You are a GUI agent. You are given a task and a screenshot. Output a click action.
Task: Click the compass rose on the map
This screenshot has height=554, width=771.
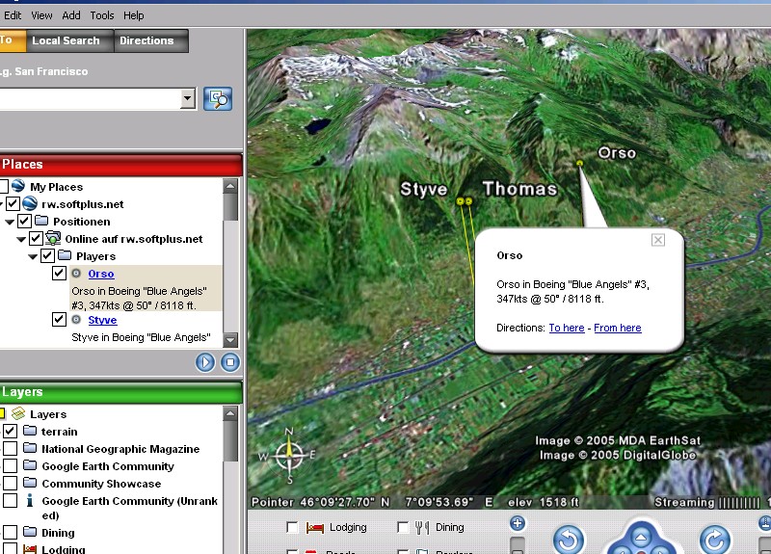289,455
